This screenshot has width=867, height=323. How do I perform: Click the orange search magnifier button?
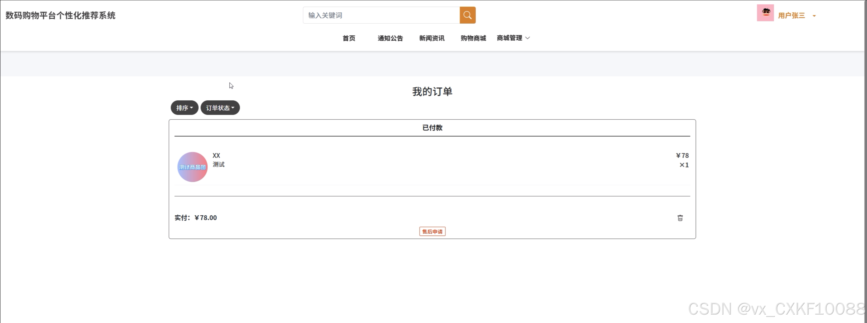tap(467, 15)
